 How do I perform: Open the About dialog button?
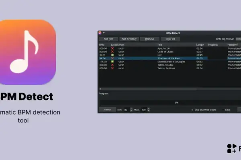coord(107,110)
